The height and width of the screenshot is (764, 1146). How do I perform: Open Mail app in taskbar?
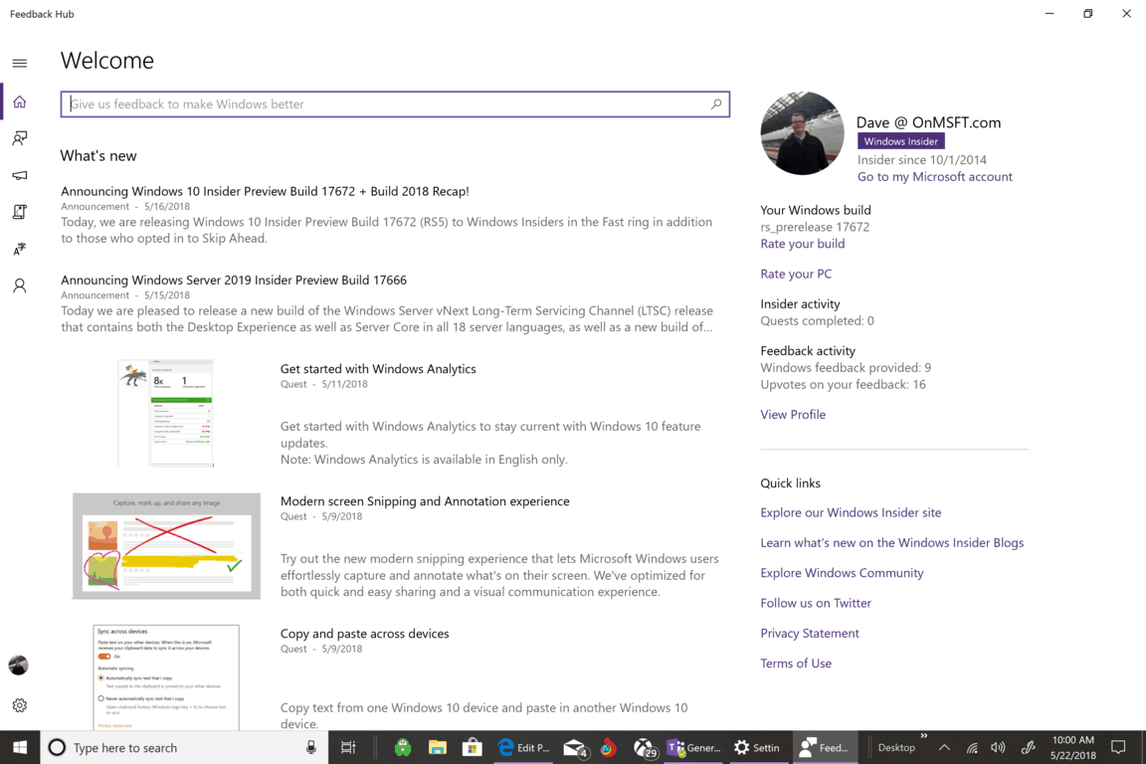pos(575,747)
